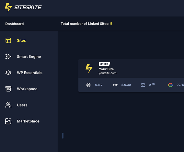Click the PHP icon on site card
184x152 pixels.
(115, 85)
